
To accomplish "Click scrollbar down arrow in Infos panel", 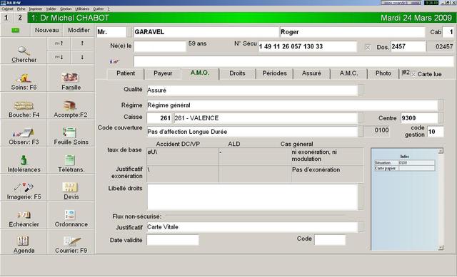I will click(441, 248).
